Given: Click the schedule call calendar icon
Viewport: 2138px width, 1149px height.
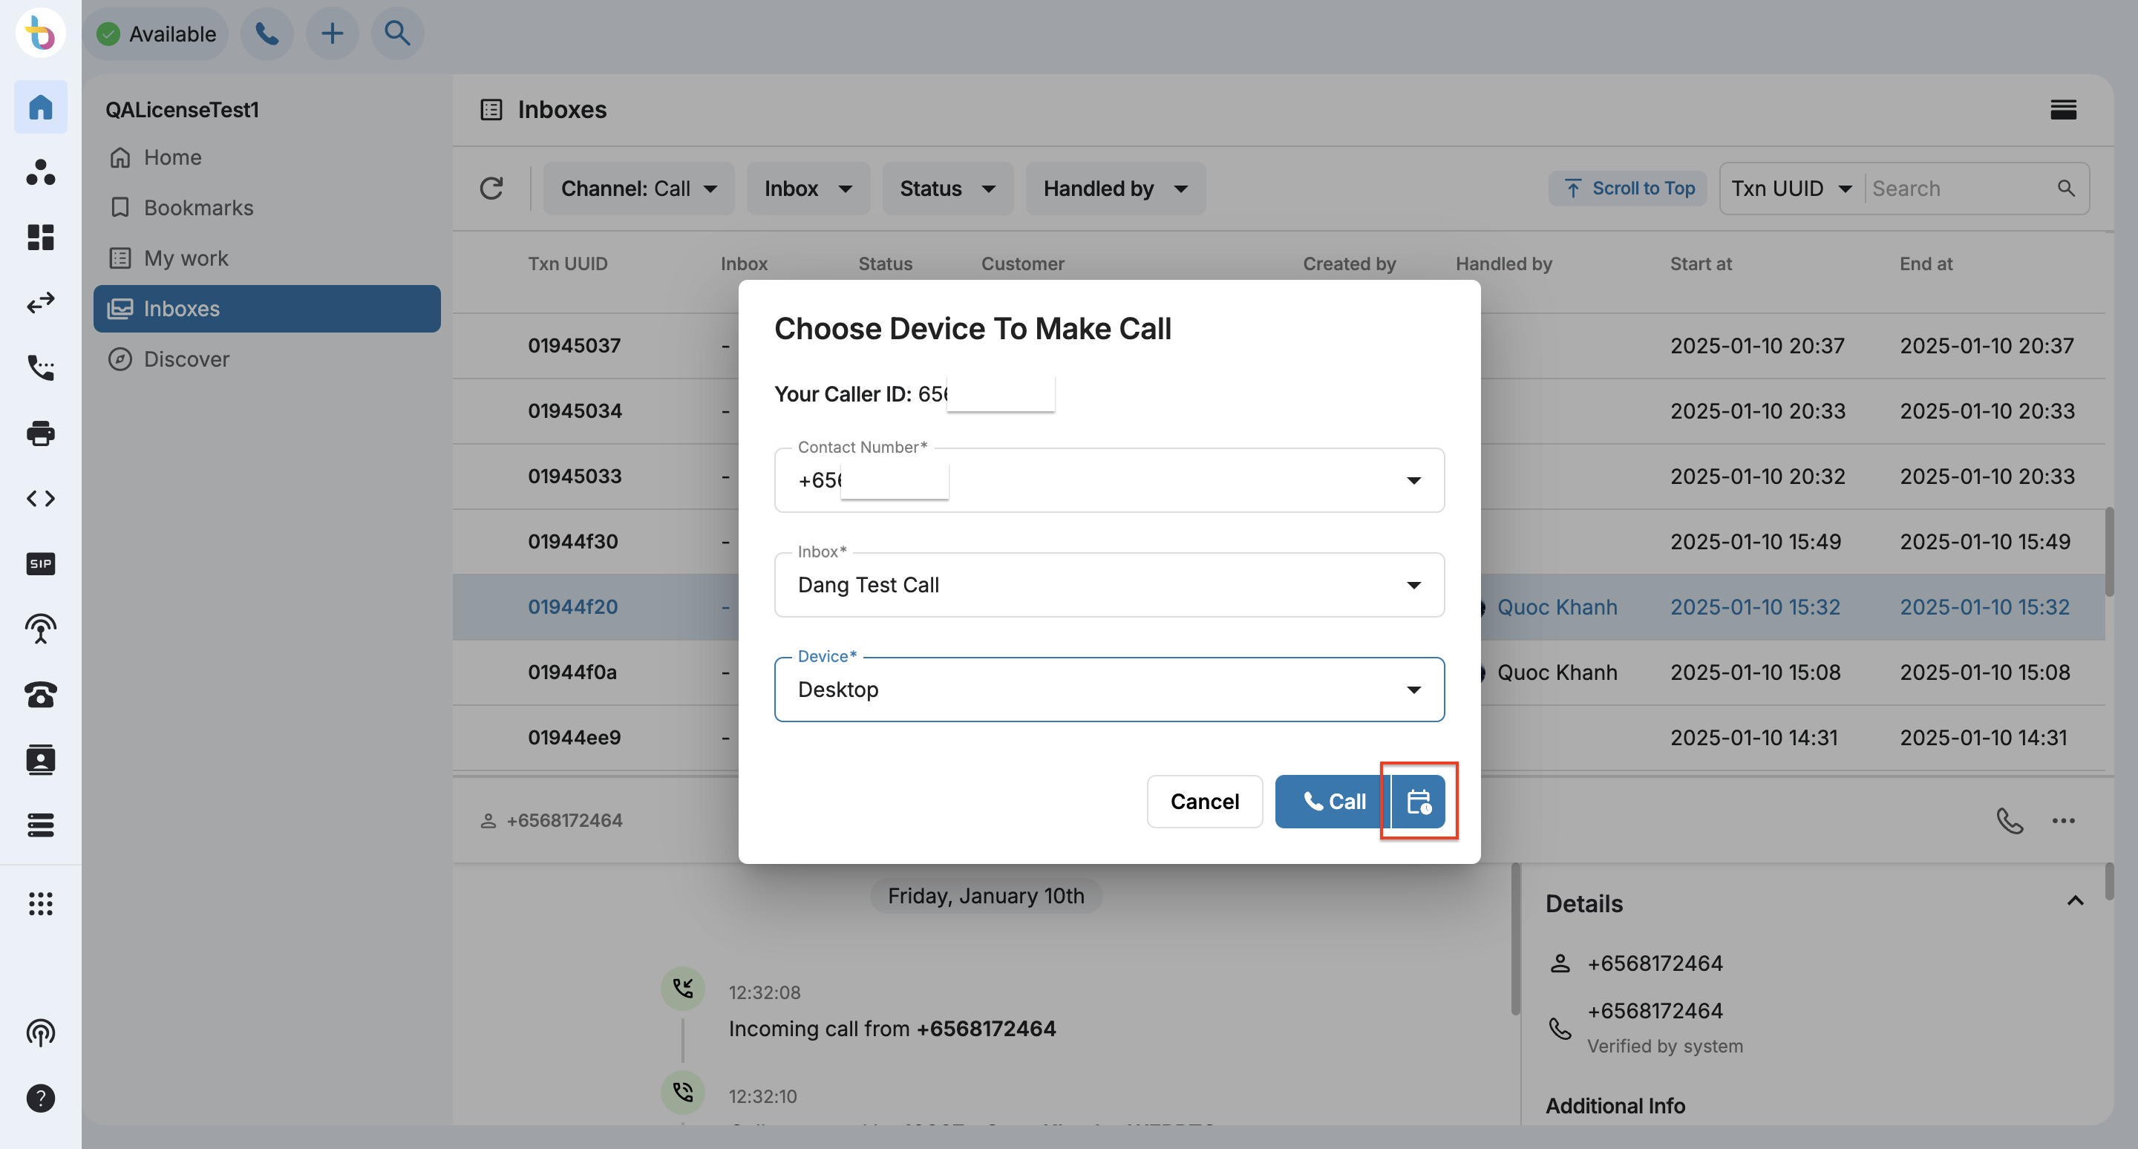Looking at the screenshot, I should click(1419, 802).
